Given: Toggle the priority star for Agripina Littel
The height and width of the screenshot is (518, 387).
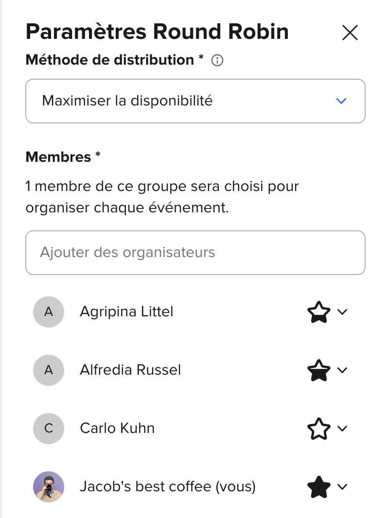Looking at the screenshot, I should tap(319, 312).
